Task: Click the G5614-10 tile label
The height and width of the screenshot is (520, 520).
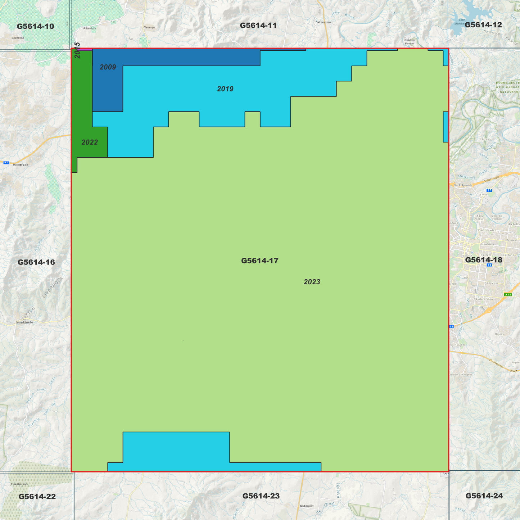Action: point(35,26)
